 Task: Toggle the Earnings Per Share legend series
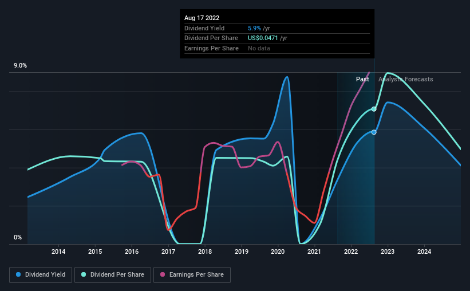[192, 275]
